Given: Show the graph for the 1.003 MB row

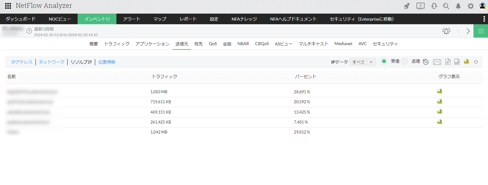Looking at the screenshot, I should (440, 91).
